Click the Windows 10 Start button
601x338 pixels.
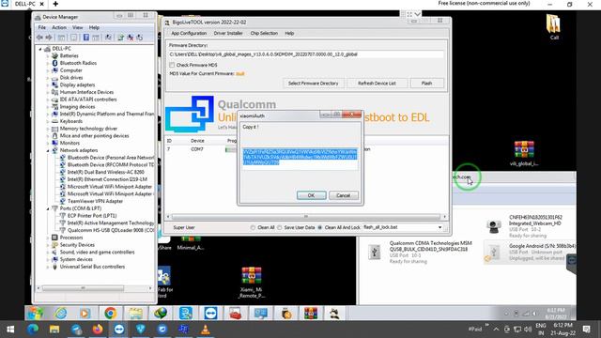pos(10,330)
